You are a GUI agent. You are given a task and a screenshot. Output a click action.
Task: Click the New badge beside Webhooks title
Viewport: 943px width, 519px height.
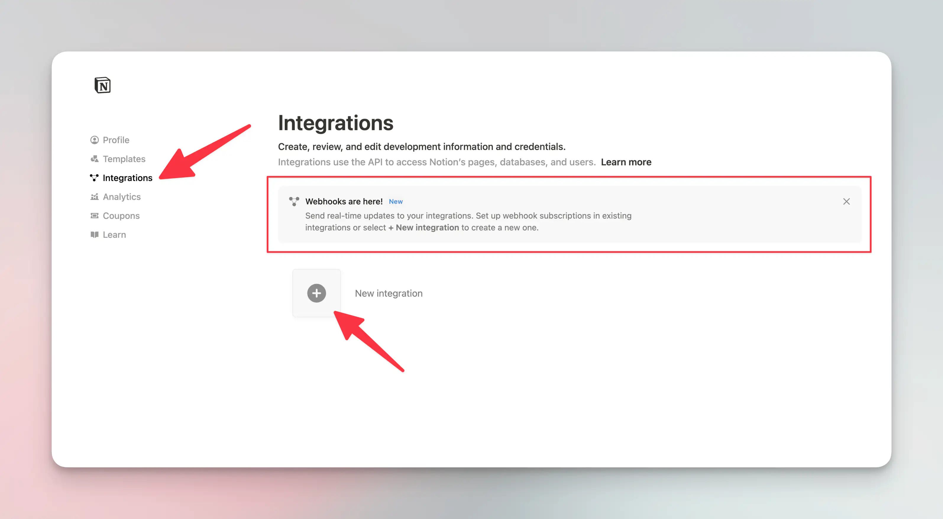[x=395, y=202]
